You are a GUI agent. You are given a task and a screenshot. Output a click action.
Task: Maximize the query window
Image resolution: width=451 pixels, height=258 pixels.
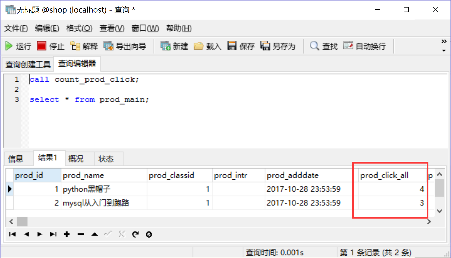[406, 10]
